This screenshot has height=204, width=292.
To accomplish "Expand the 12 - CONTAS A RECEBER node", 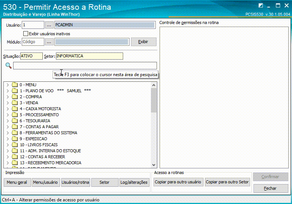I will pyautogui.click(x=8, y=157).
